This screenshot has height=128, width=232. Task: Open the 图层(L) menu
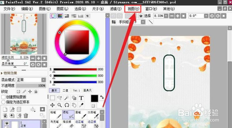[63, 9]
